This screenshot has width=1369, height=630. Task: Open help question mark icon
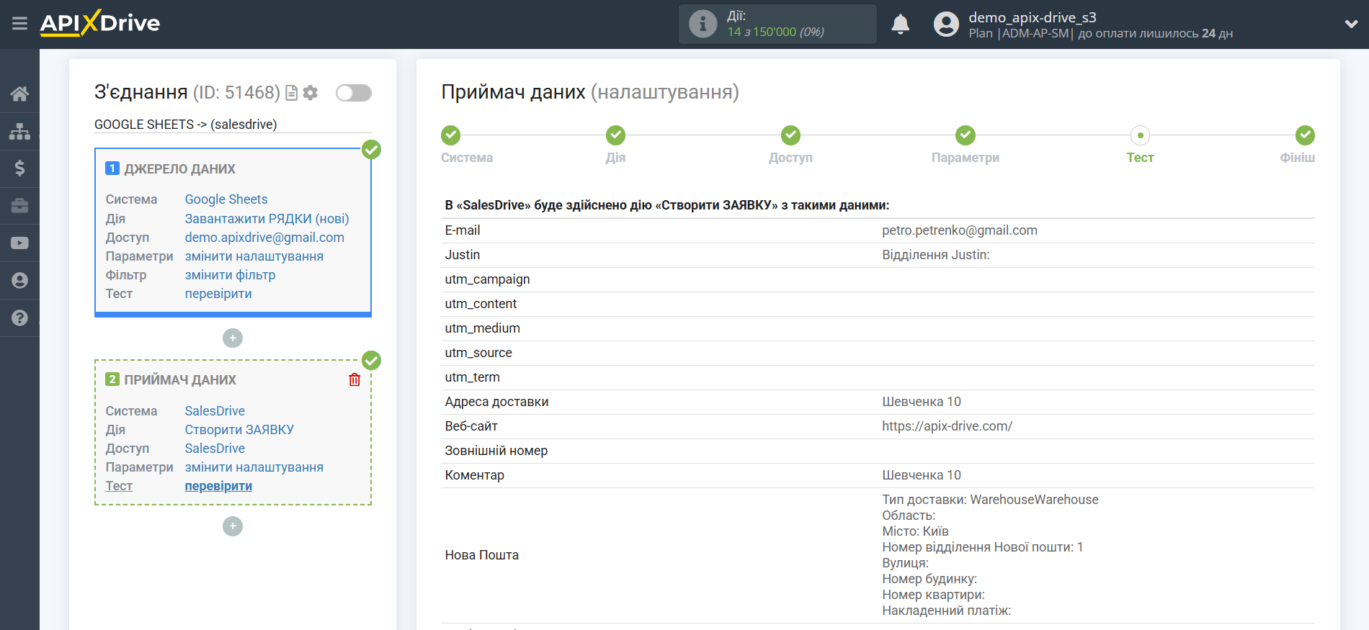point(19,318)
